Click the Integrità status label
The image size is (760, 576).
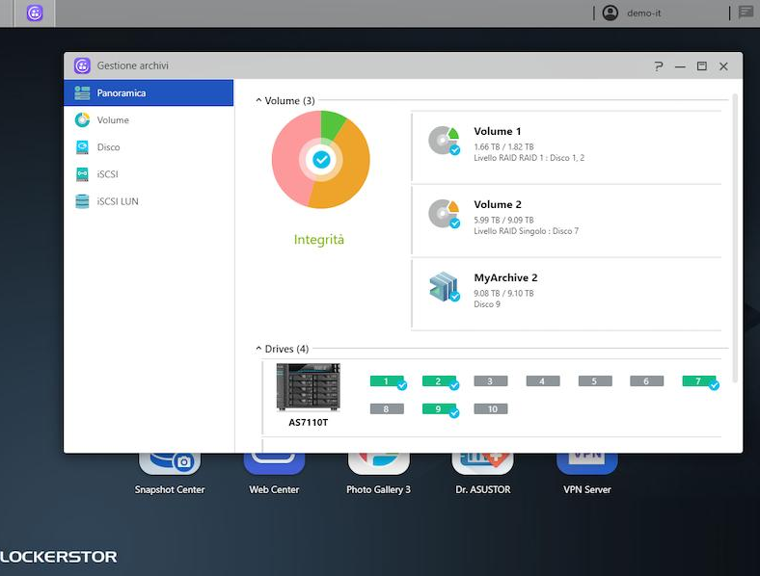tap(319, 240)
